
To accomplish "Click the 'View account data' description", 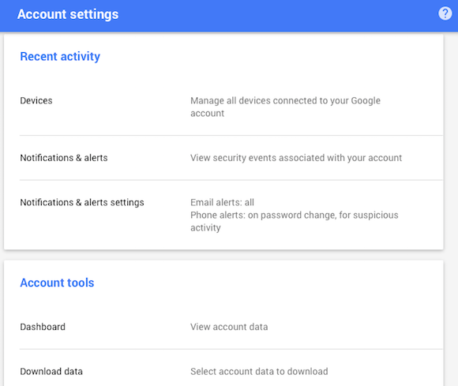I will (229, 327).
